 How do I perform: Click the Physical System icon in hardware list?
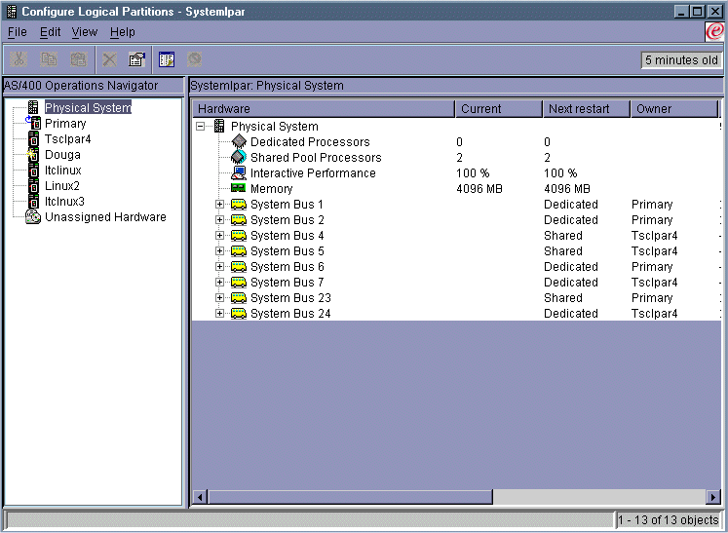[x=219, y=126]
